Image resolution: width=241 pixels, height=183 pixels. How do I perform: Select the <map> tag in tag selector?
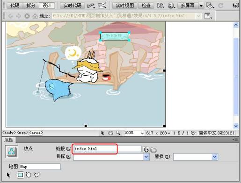click(x=22, y=133)
